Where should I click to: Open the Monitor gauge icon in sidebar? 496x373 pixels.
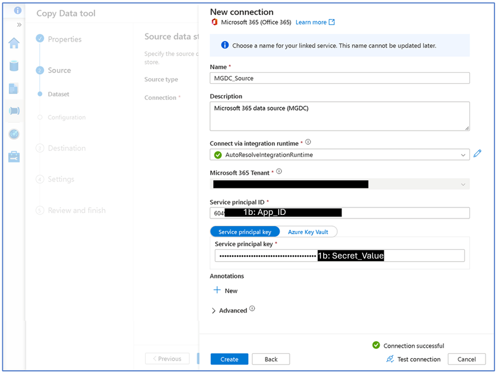(x=14, y=134)
